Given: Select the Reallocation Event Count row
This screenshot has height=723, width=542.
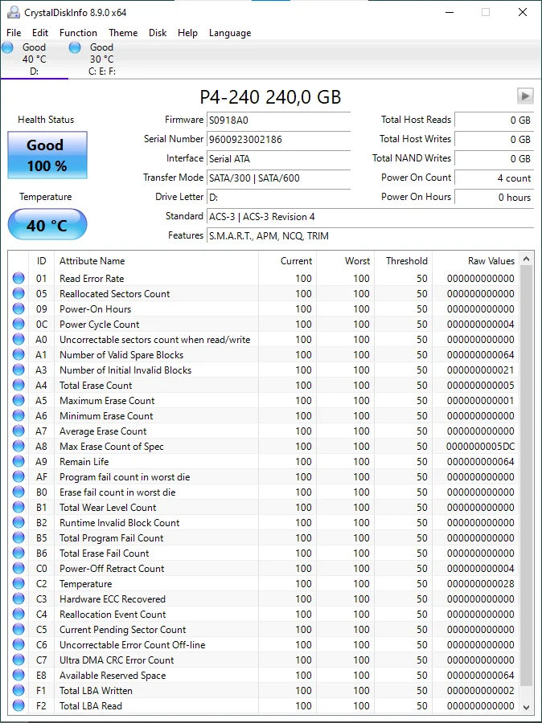Looking at the screenshot, I should pyautogui.click(x=264, y=615).
